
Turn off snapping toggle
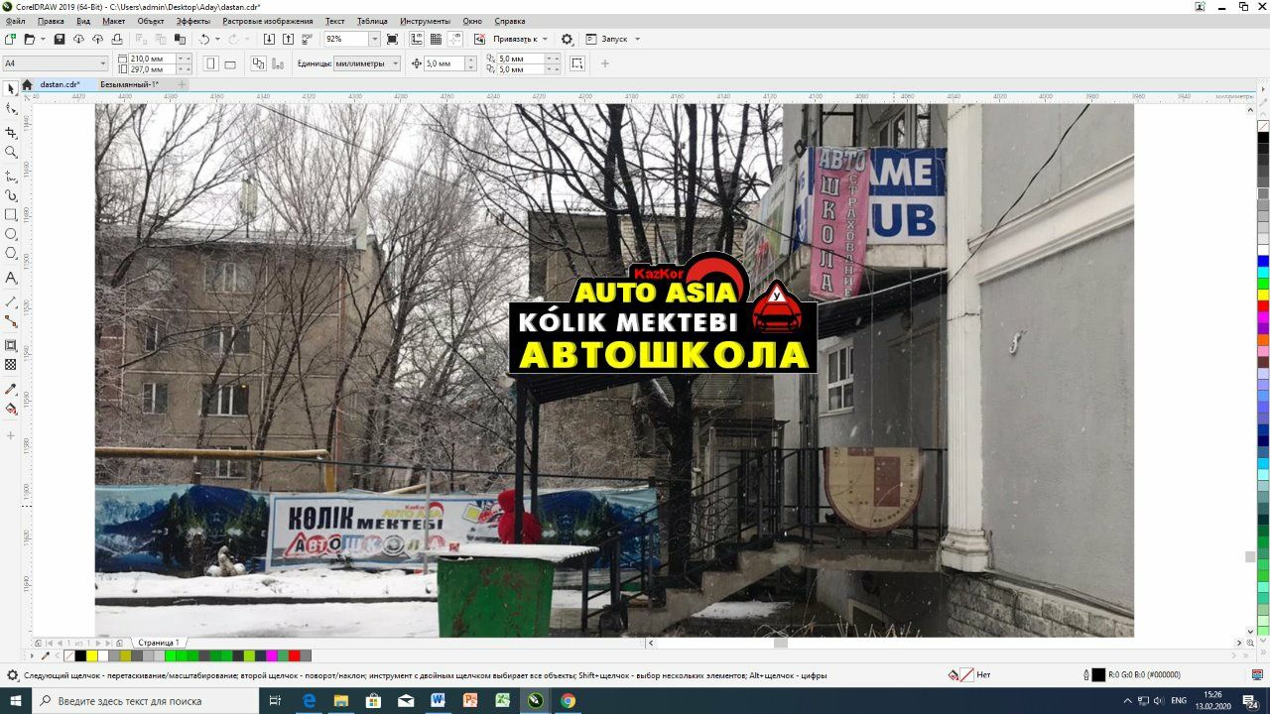click(x=479, y=39)
